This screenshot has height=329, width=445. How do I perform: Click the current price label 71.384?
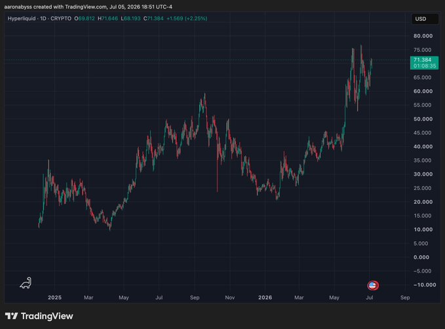tap(424, 63)
